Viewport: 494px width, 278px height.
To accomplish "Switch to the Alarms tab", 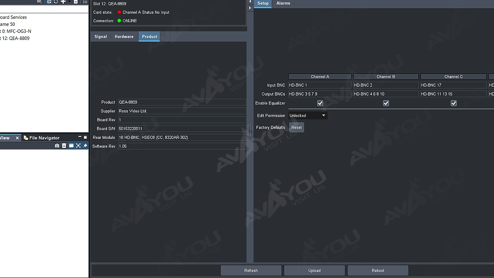I will [x=283, y=3].
